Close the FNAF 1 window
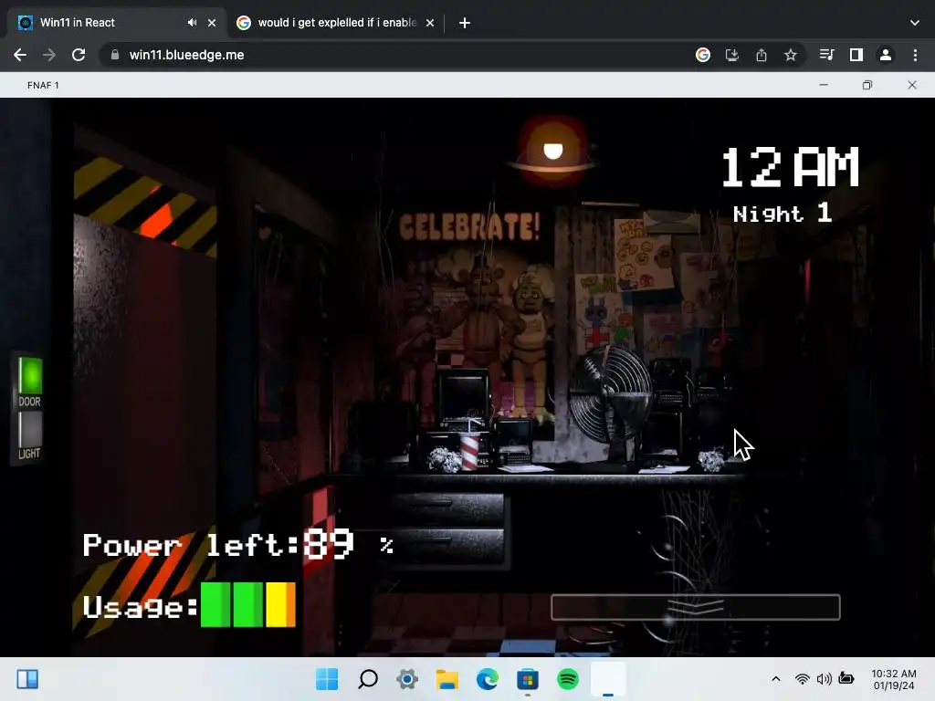This screenshot has height=701, width=935. (x=912, y=85)
